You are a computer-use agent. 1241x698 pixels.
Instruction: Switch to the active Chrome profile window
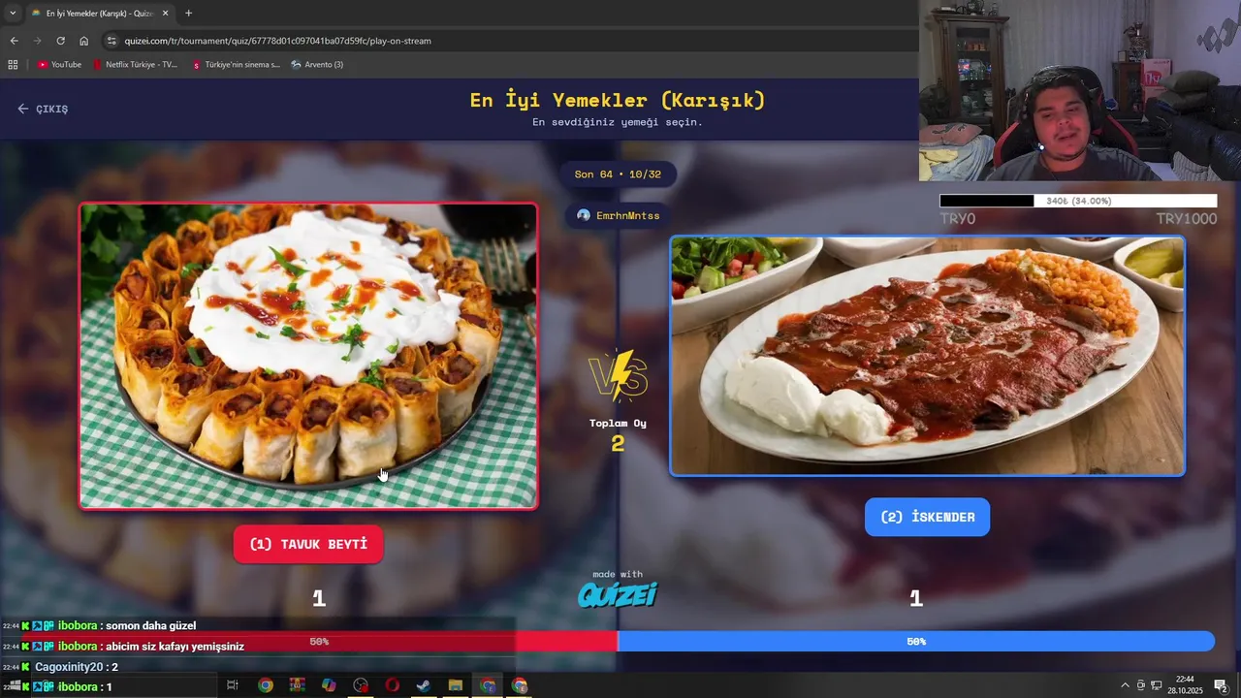pyautogui.click(x=488, y=685)
